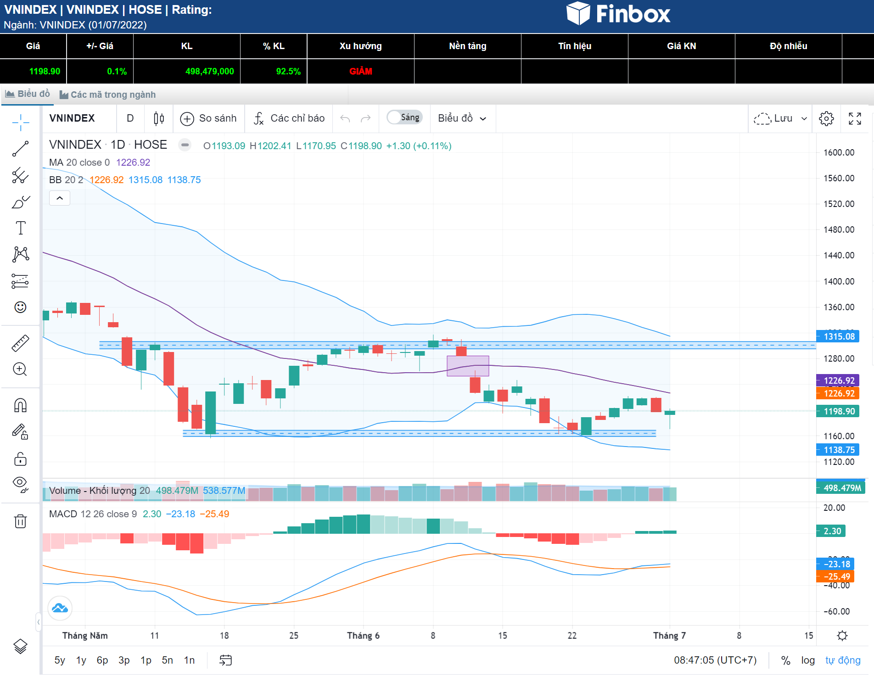This screenshot has height=682, width=874.
Task: Expand the Biểu đồ dropdown menu
Action: coord(462,118)
